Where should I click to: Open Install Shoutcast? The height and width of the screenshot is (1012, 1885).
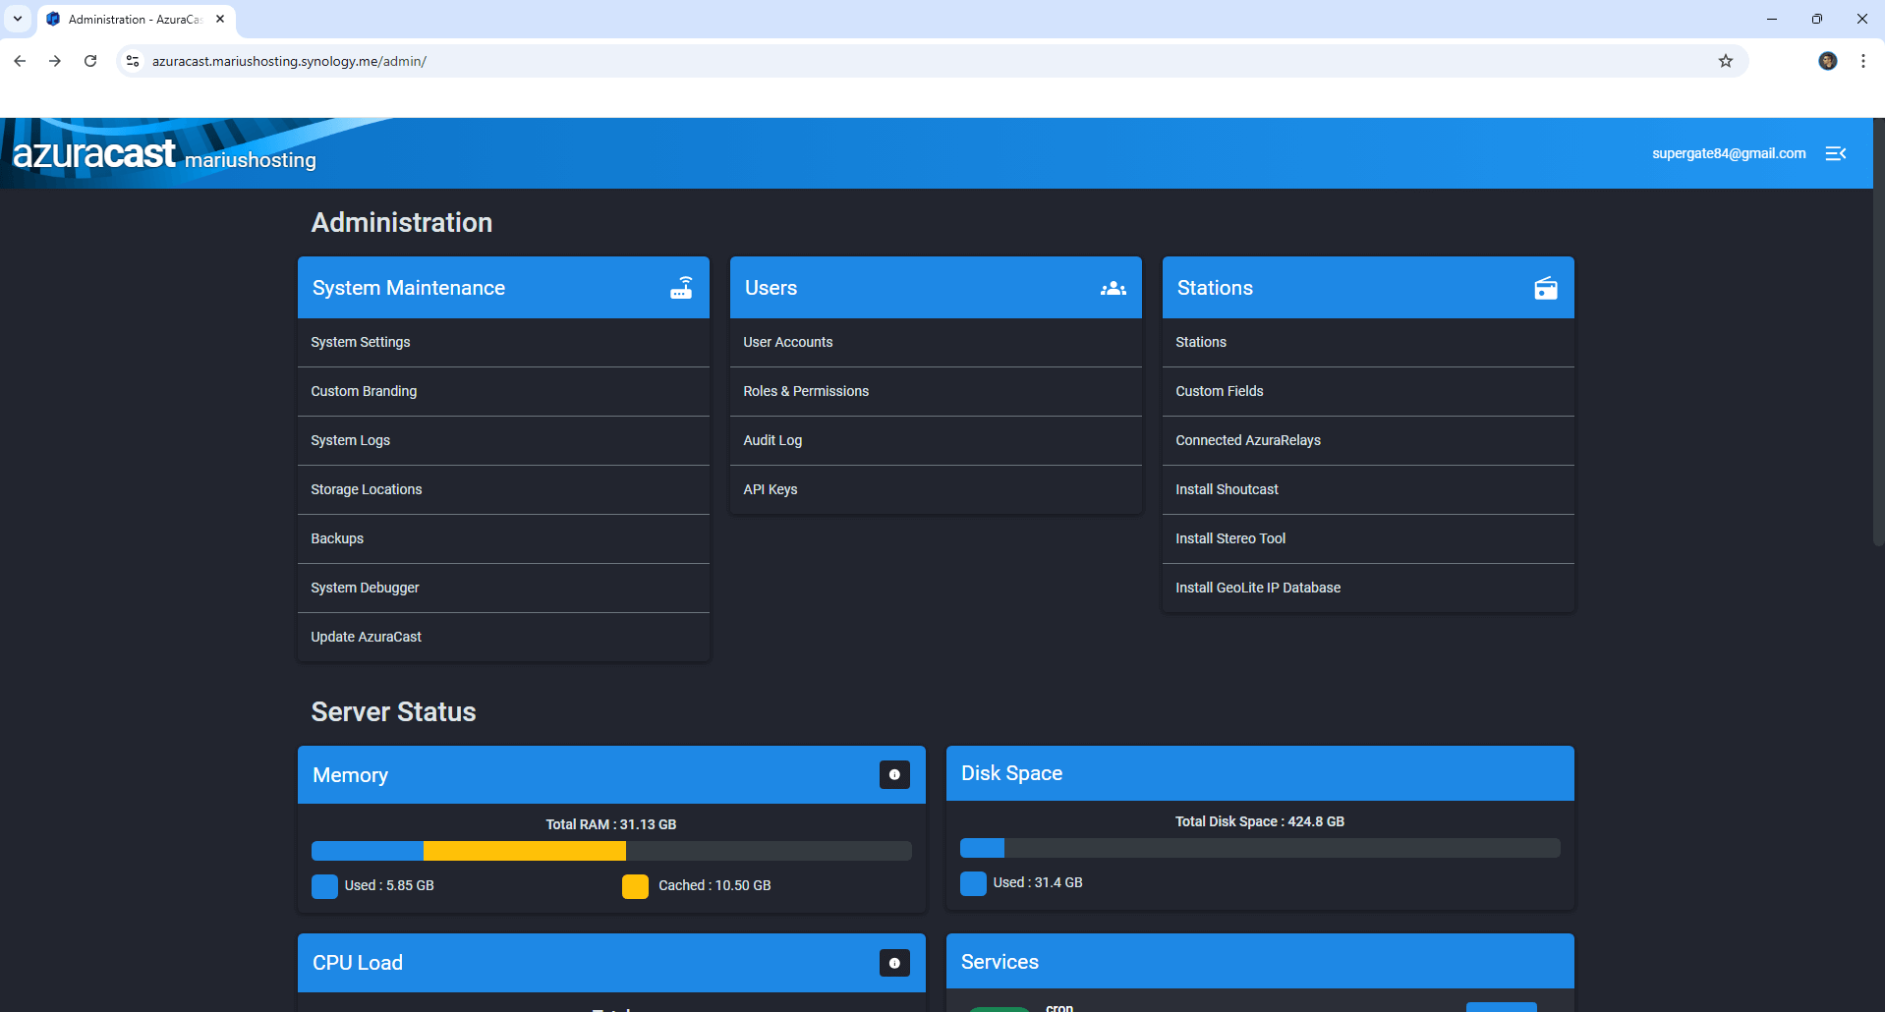click(1368, 489)
